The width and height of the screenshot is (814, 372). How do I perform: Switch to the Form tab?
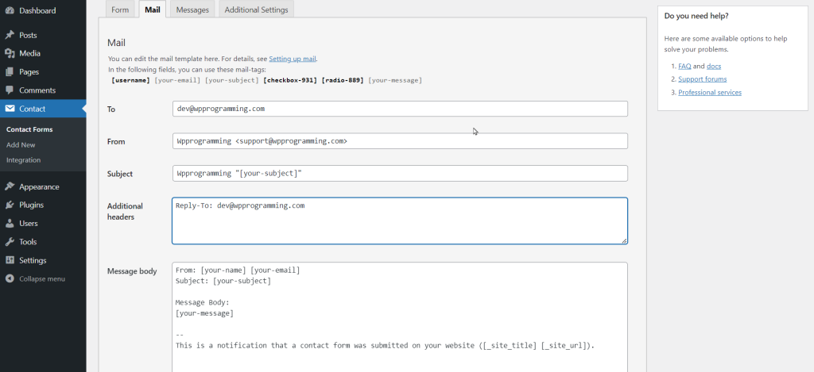pos(120,10)
